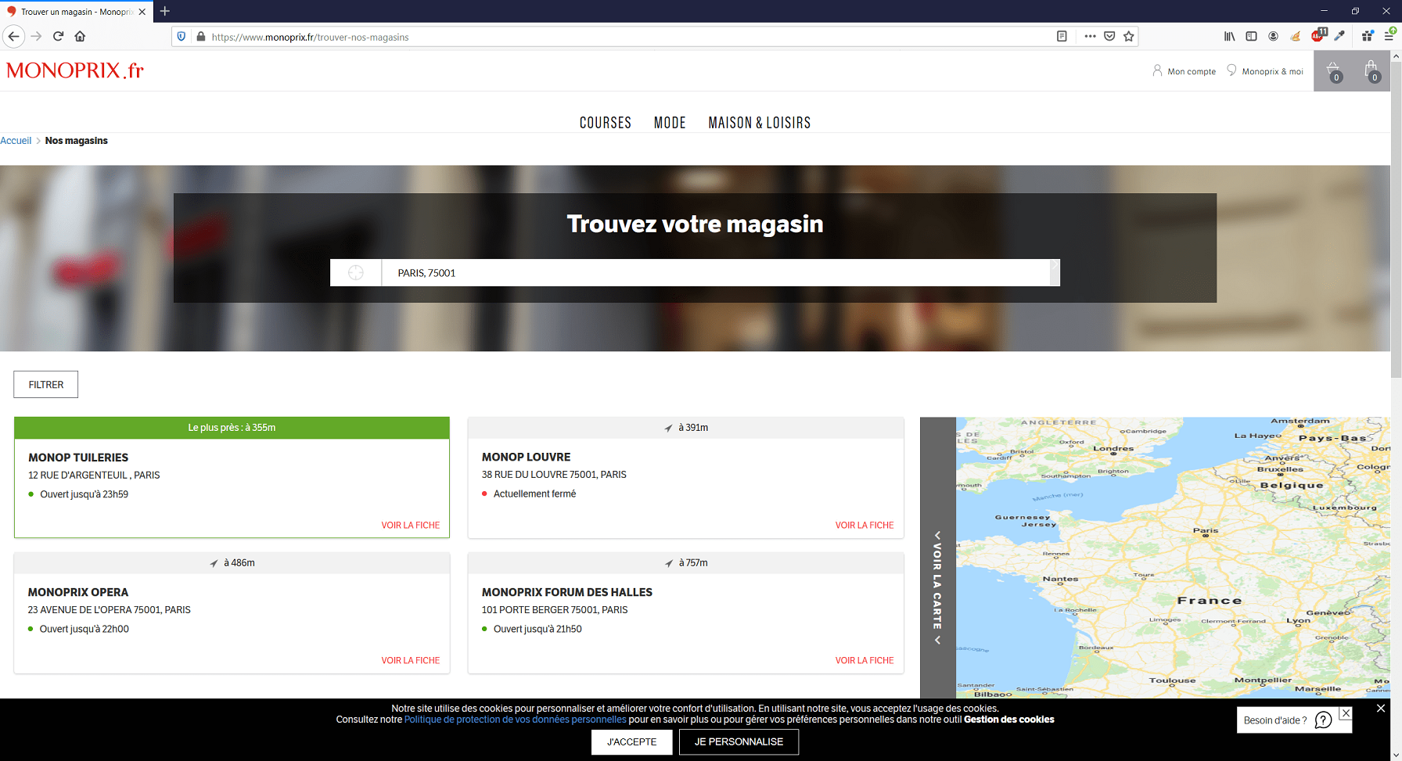This screenshot has width=1402, height=761.
Task: Click Actuellement fermé status text
Action: pyautogui.click(x=535, y=494)
